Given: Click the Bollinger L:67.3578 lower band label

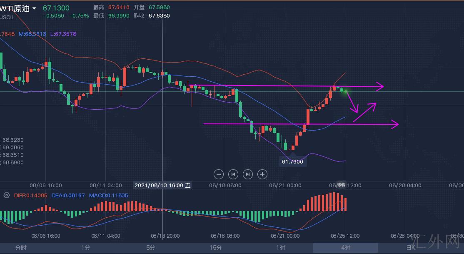Looking at the screenshot, I should (63, 34).
